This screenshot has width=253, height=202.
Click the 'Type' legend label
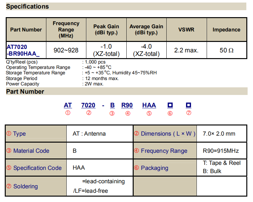pos(19,134)
